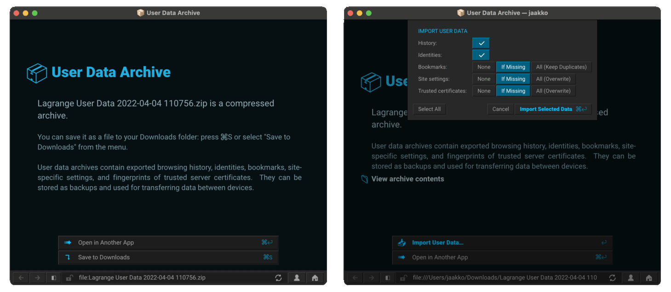Cancel the Import User Data dialog
Viewport: 671px width, 292px height.
tap(500, 109)
